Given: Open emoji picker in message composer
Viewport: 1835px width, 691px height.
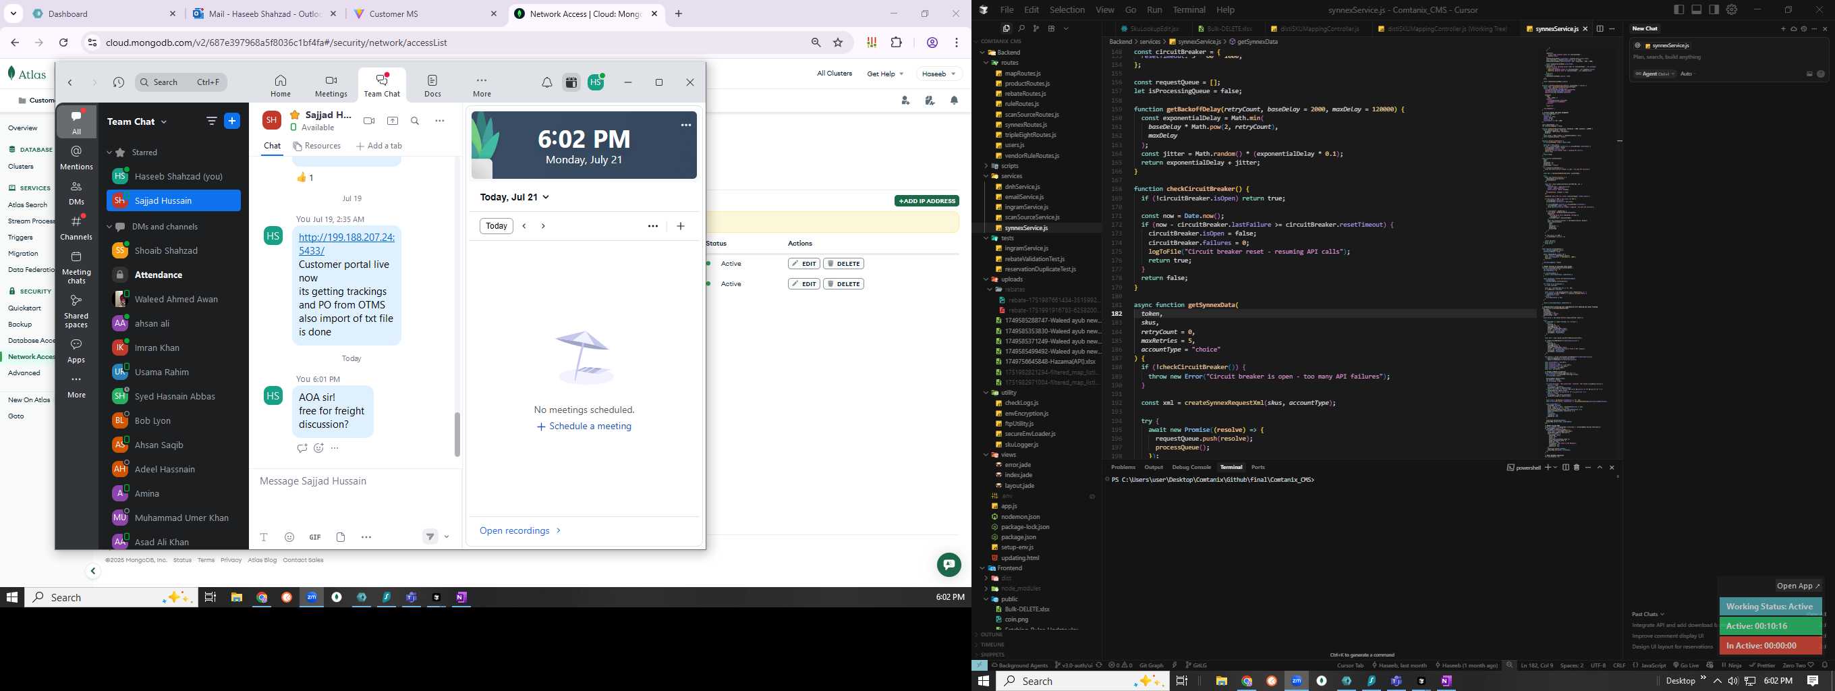Looking at the screenshot, I should pyautogui.click(x=289, y=537).
